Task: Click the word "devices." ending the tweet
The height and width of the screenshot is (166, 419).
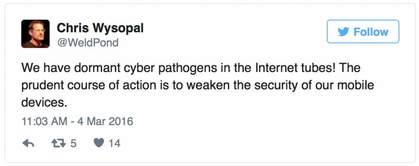Action: pos(44,103)
